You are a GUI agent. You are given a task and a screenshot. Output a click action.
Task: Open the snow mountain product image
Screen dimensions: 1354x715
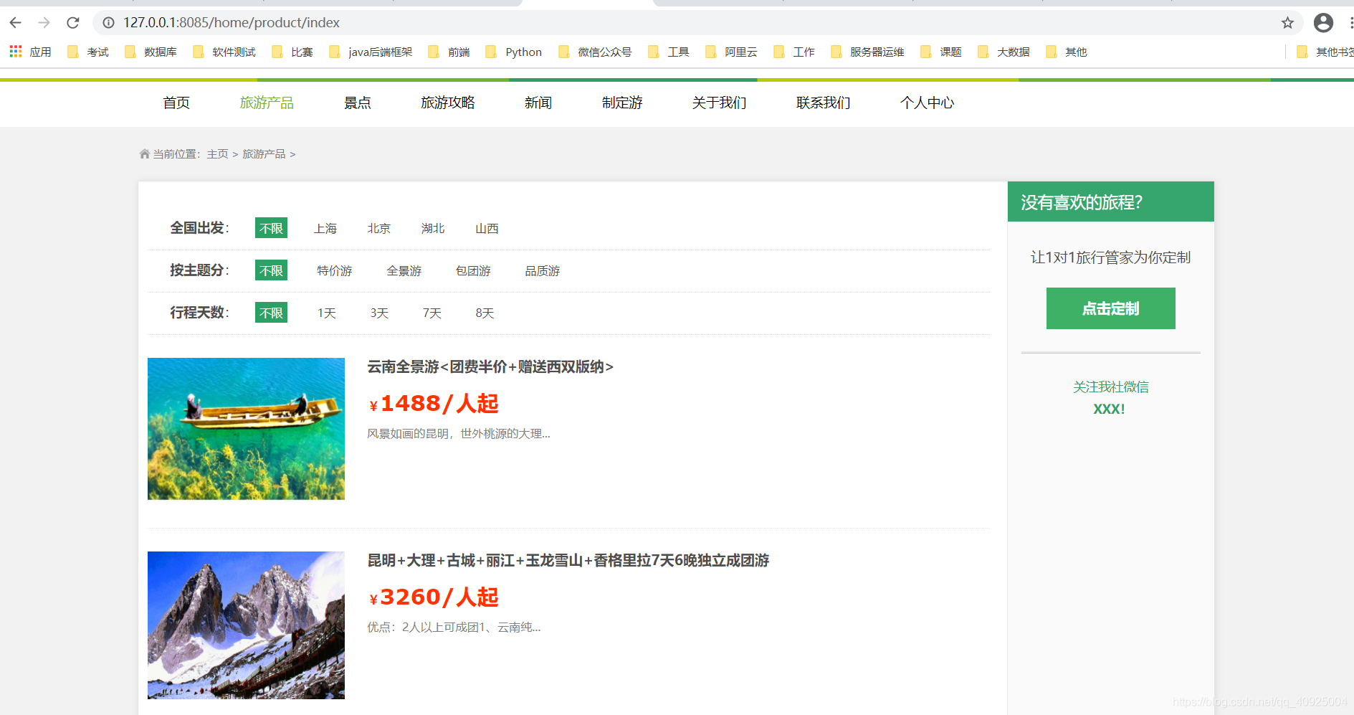click(246, 625)
